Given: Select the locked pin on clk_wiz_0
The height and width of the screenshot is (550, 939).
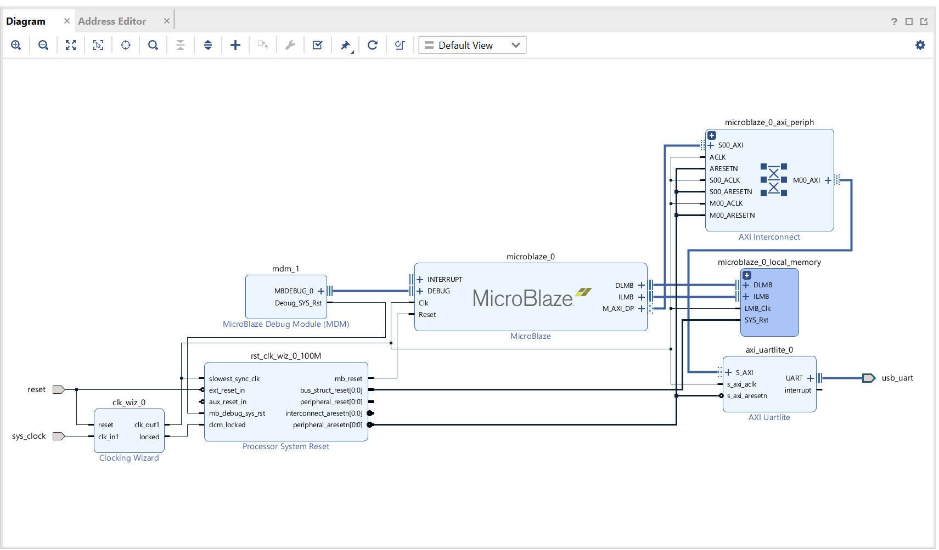Looking at the screenshot, I should pyautogui.click(x=149, y=437).
